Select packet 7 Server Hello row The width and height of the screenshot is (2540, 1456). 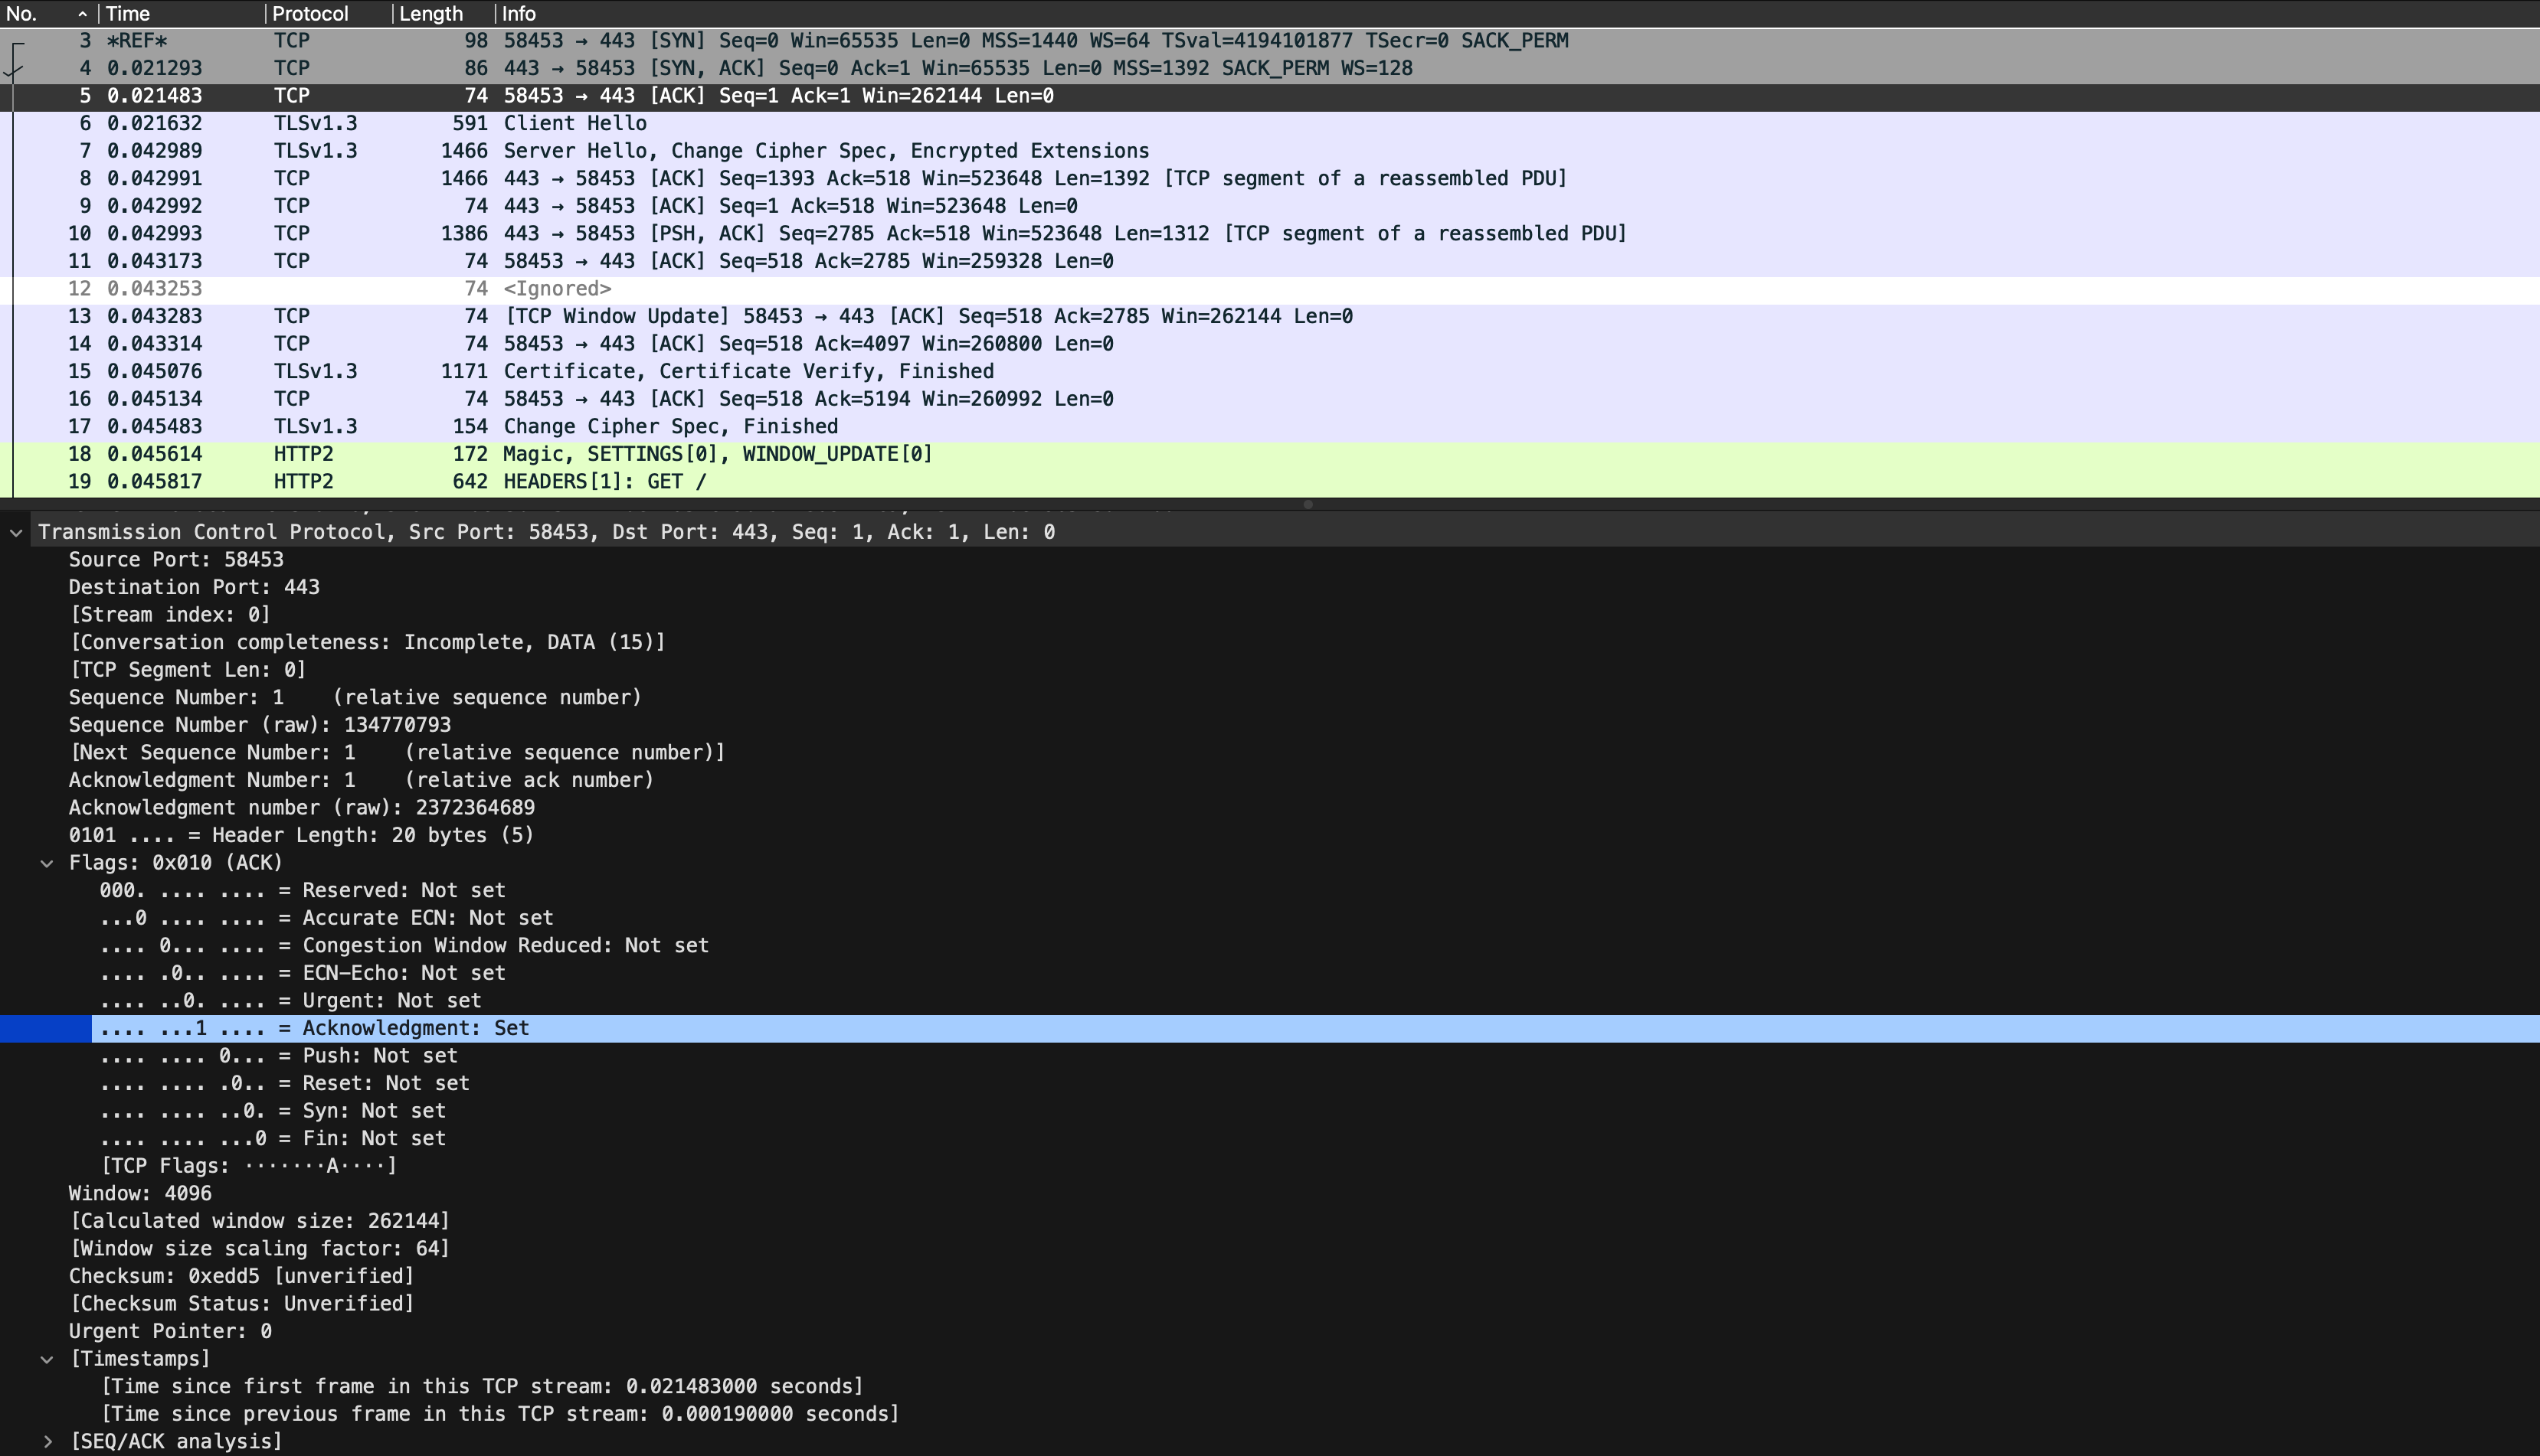coord(1269,151)
